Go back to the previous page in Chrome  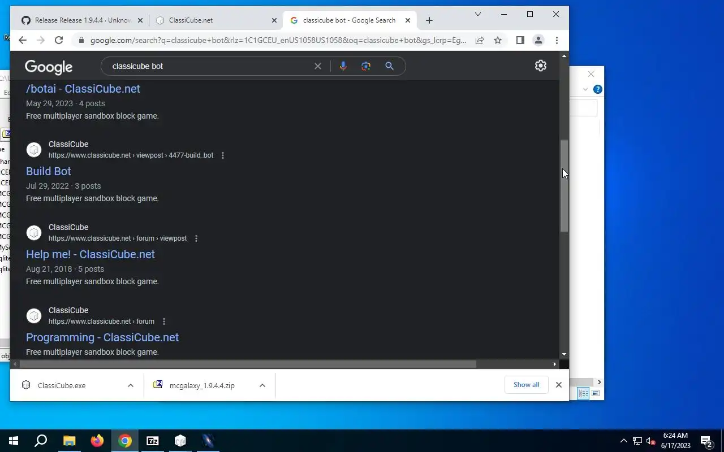23,40
